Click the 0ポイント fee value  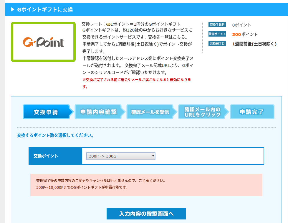click(x=241, y=25)
